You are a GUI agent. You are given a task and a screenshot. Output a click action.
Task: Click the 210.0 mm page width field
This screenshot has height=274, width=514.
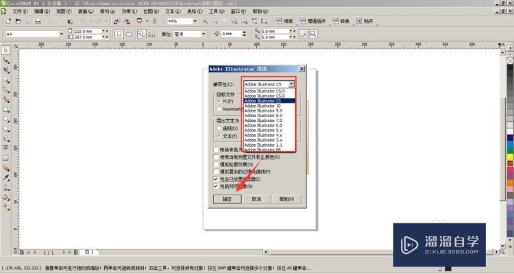coord(87,31)
